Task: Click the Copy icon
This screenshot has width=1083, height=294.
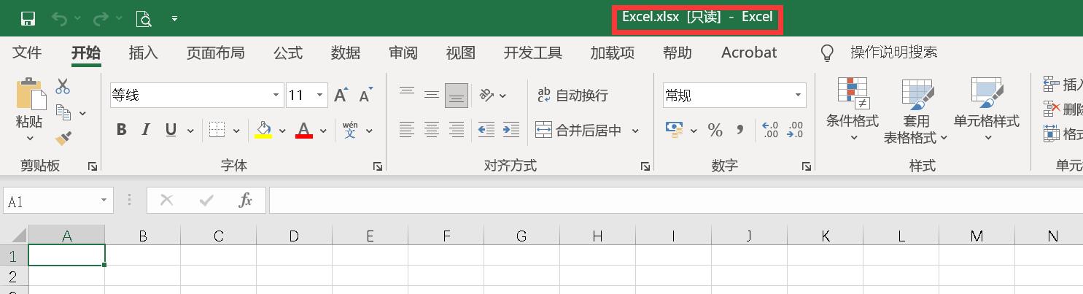Action: click(x=63, y=112)
